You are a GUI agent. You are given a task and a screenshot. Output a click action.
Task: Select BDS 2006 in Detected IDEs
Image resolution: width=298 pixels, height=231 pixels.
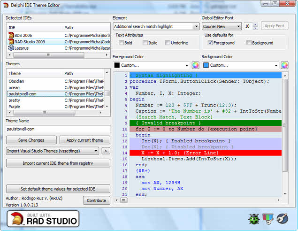click(x=59, y=35)
